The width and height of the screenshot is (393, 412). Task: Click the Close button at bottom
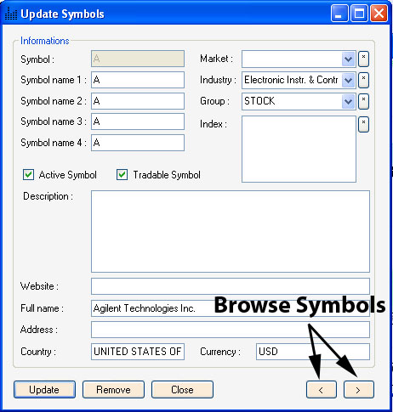(x=182, y=390)
